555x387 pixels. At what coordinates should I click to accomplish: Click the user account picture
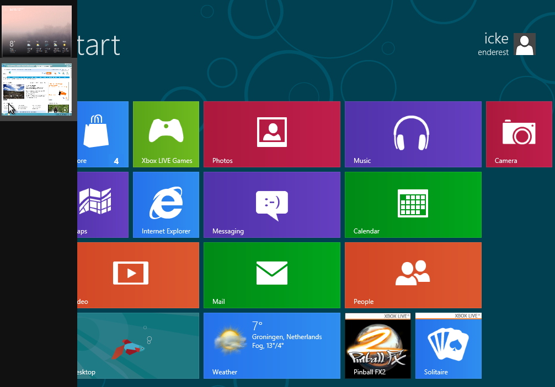[x=525, y=44]
